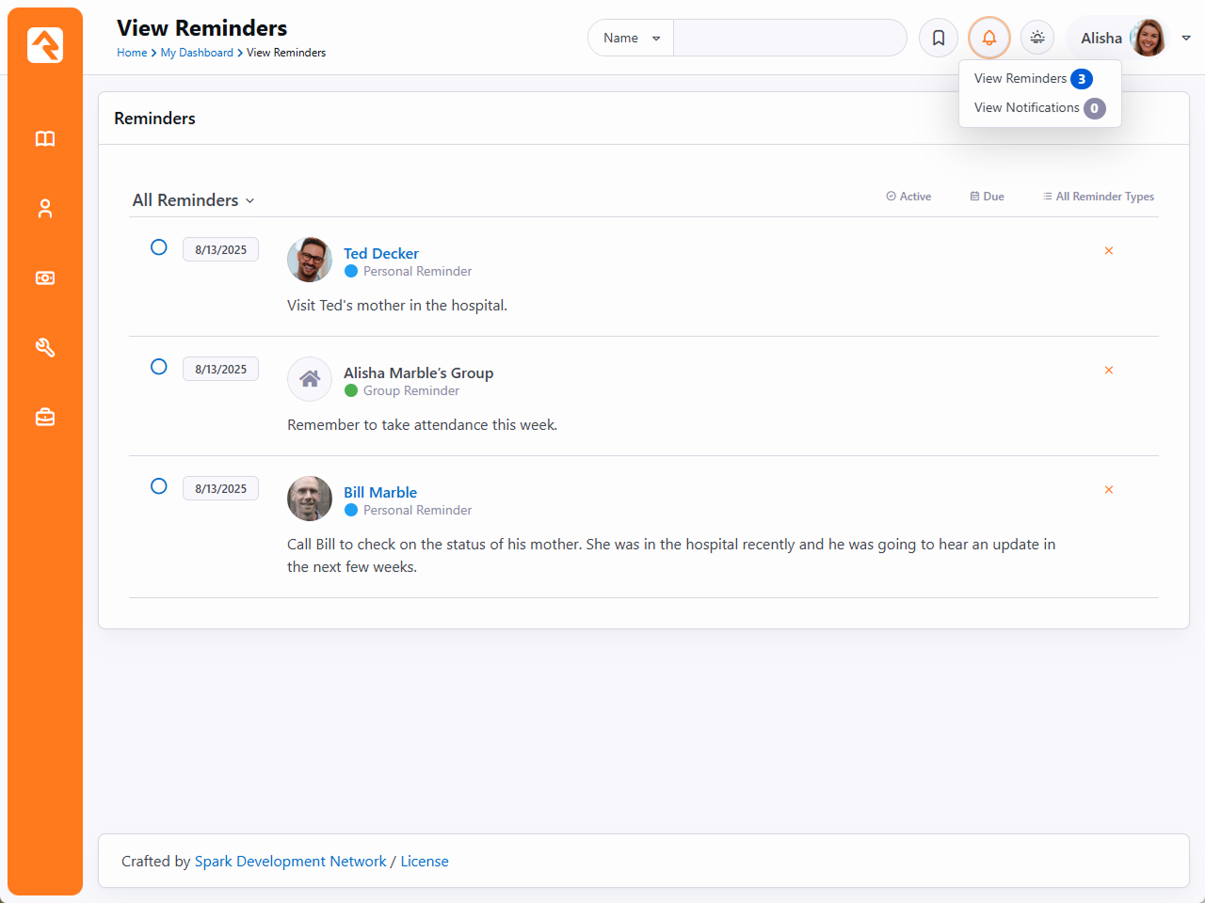Mark Alisha Marble's Group reminder complete
This screenshot has height=903, width=1205.
point(159,367)
